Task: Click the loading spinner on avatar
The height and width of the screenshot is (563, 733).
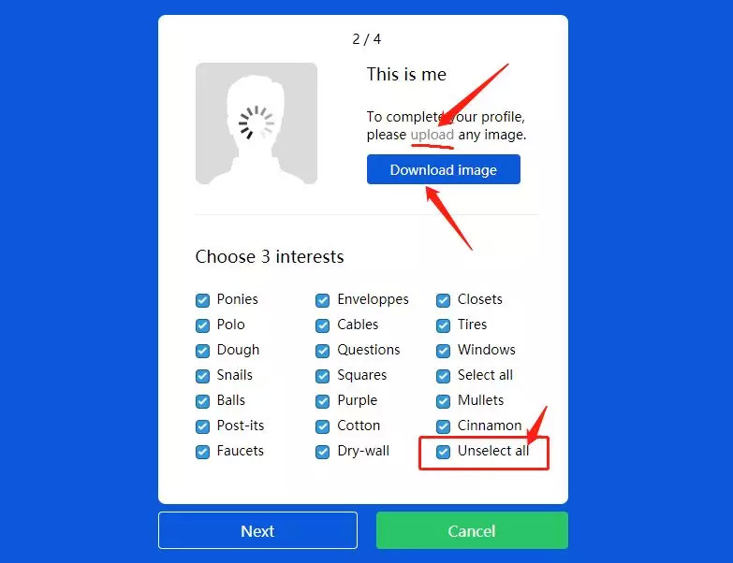Action: [257, 123]
